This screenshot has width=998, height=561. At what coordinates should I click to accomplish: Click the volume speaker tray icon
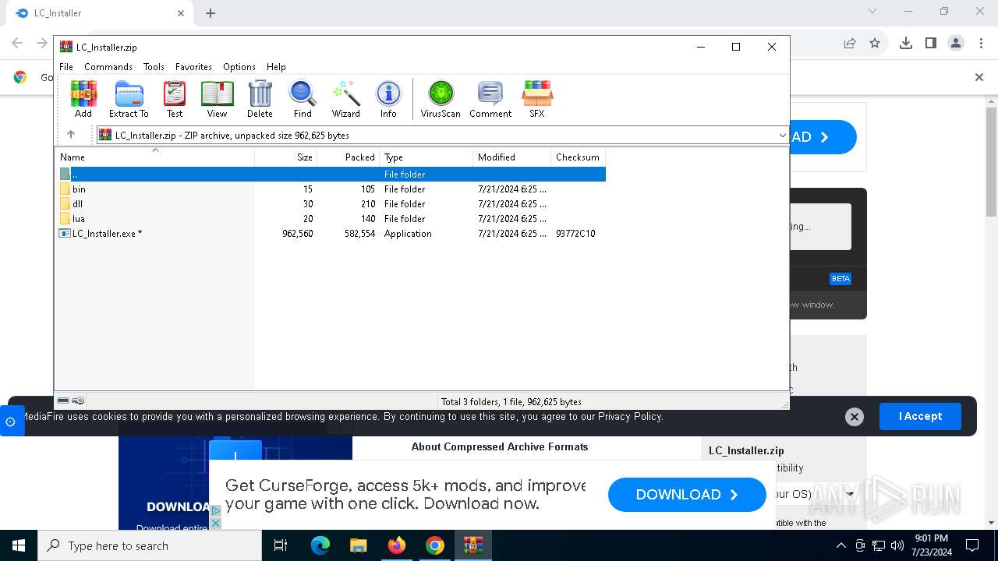(x=897, y=545)
